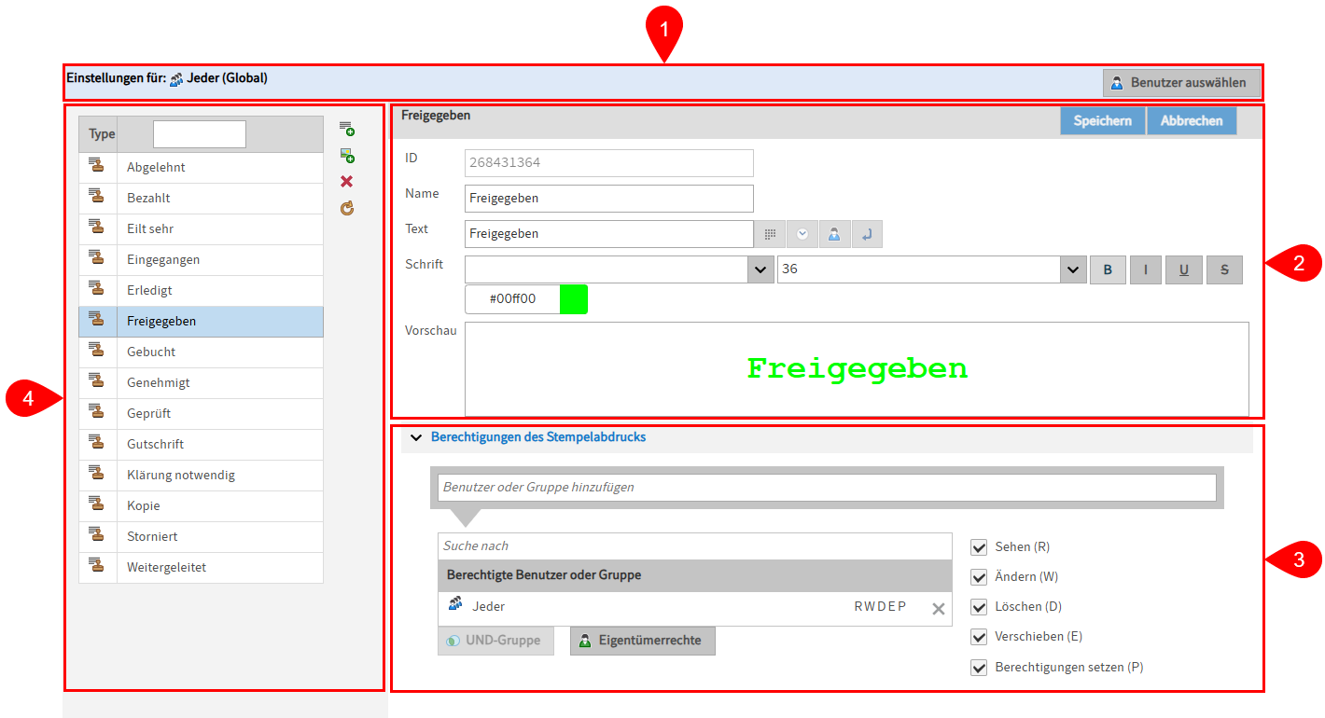Toggle the Löschen (D) checkbox
Screen dimensions: 1325x718
(x=979, y=607)
